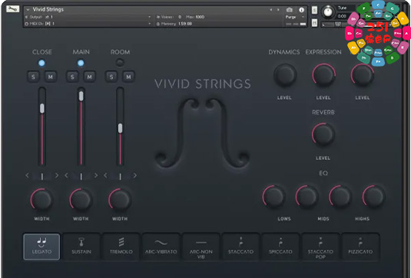Viewport: 411px width, 278px height.
Task: Select the SPICCATO articulation
Action: click(x=280, y=247)
